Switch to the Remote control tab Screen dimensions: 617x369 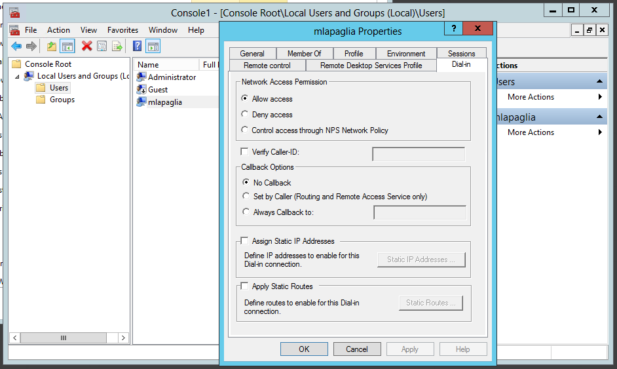pos(267,66)
